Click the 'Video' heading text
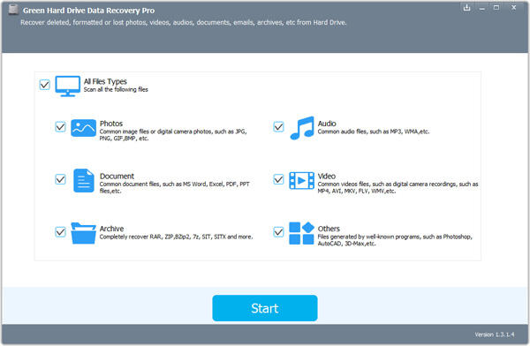The width and height of the screenshot is (530, 346). pos(327,176)
